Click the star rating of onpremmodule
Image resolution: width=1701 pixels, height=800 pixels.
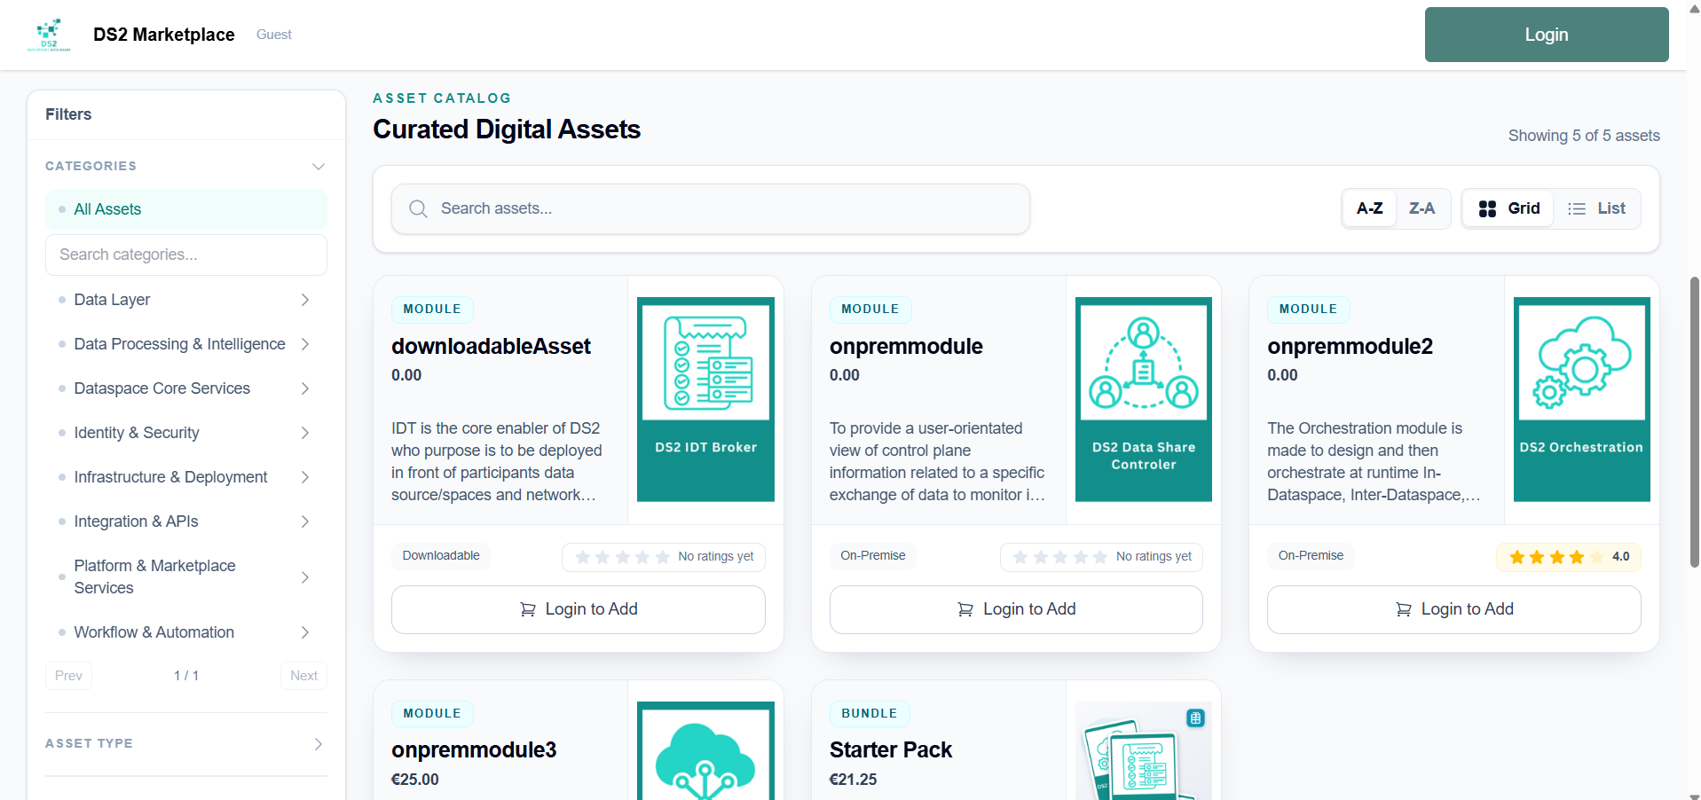(x=1101, y=557)
